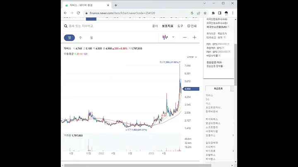Open the 도구 tools menu

pos(180,26)
